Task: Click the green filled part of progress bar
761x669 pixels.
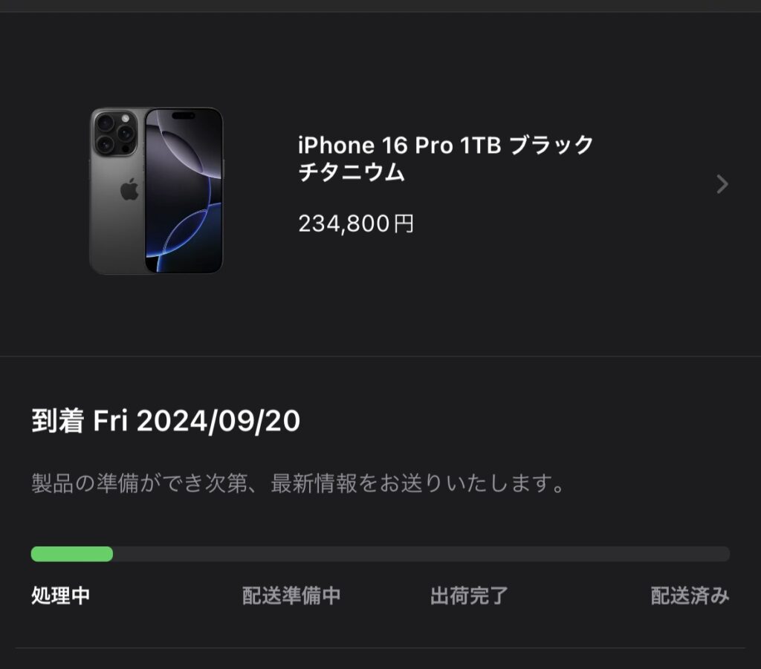Action: 72,554
